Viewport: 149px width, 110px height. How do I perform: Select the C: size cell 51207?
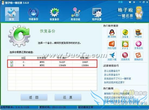[x=62, y=62]
